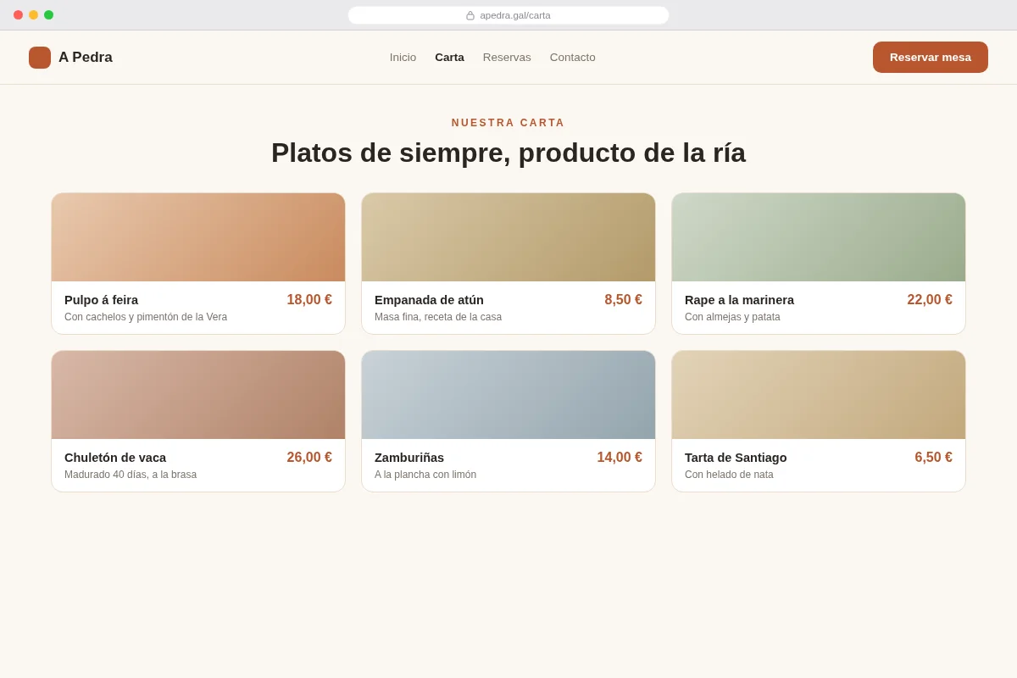
Task: Click the 8,50 € price
Action: (624, 300)
